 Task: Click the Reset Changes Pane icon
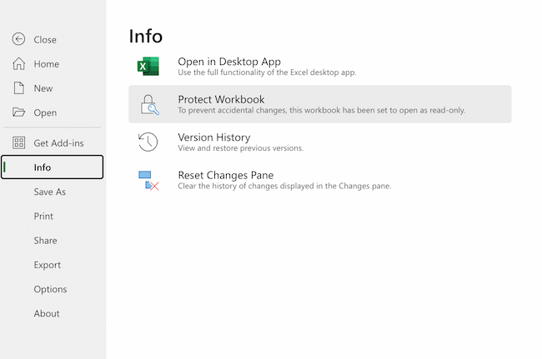(x=148, y=180)
